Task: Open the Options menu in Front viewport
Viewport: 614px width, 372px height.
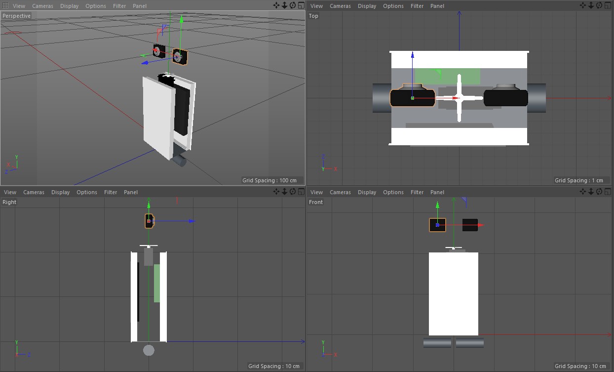Action: click(x=393, y=192)
